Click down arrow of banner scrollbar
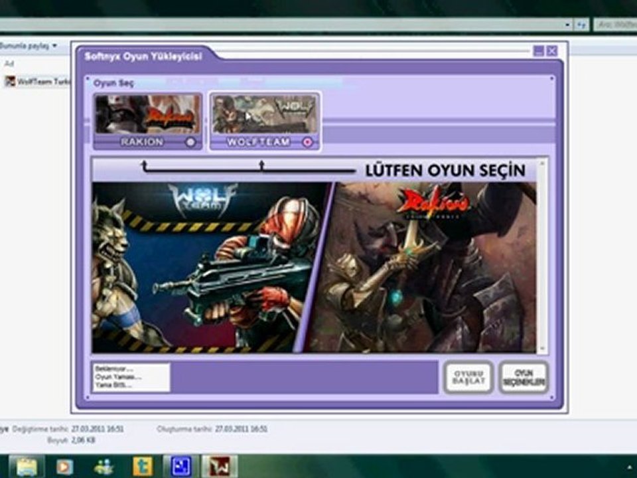This screenshot has width=637, height=478. [541, 349]
